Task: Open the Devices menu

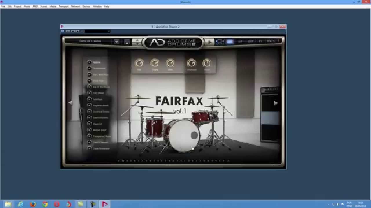Action: click(87, 6)
